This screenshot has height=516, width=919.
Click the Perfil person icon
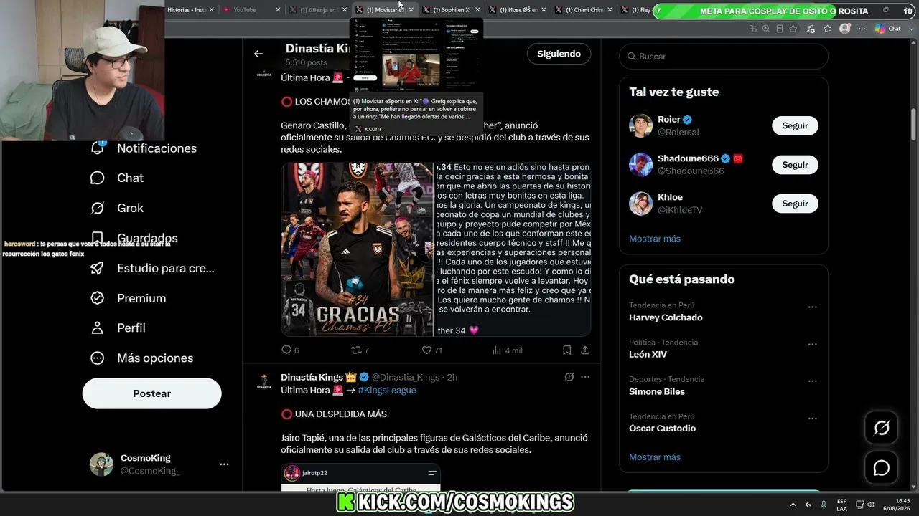click(98, 328)
